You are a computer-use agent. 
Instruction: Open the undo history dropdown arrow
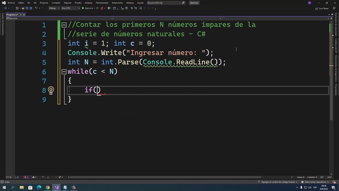[39, 8]
